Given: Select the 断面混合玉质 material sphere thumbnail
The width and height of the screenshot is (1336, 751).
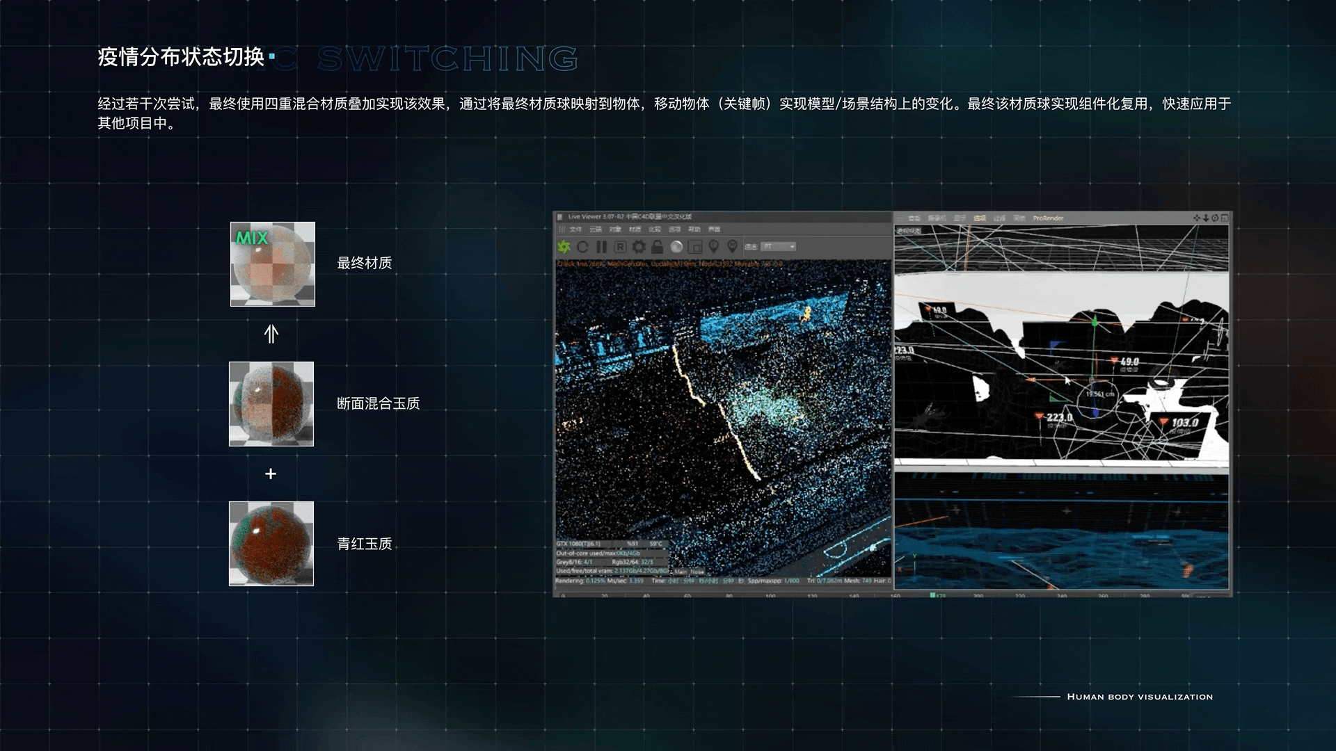Looking at the screenshot, I should (271, 404).
